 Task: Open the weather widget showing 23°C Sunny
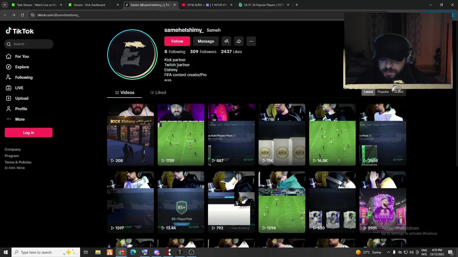click(369, 252)
